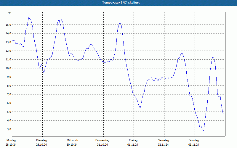Select the 5,0 axis value
Screen dimensions: 237x148
pyautogui.click(x=9, y=112)
